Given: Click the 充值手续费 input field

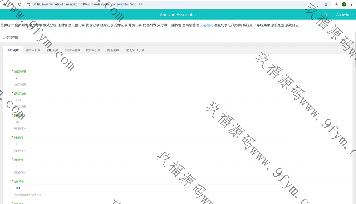Looking at the screenshot, I should 149,78.
